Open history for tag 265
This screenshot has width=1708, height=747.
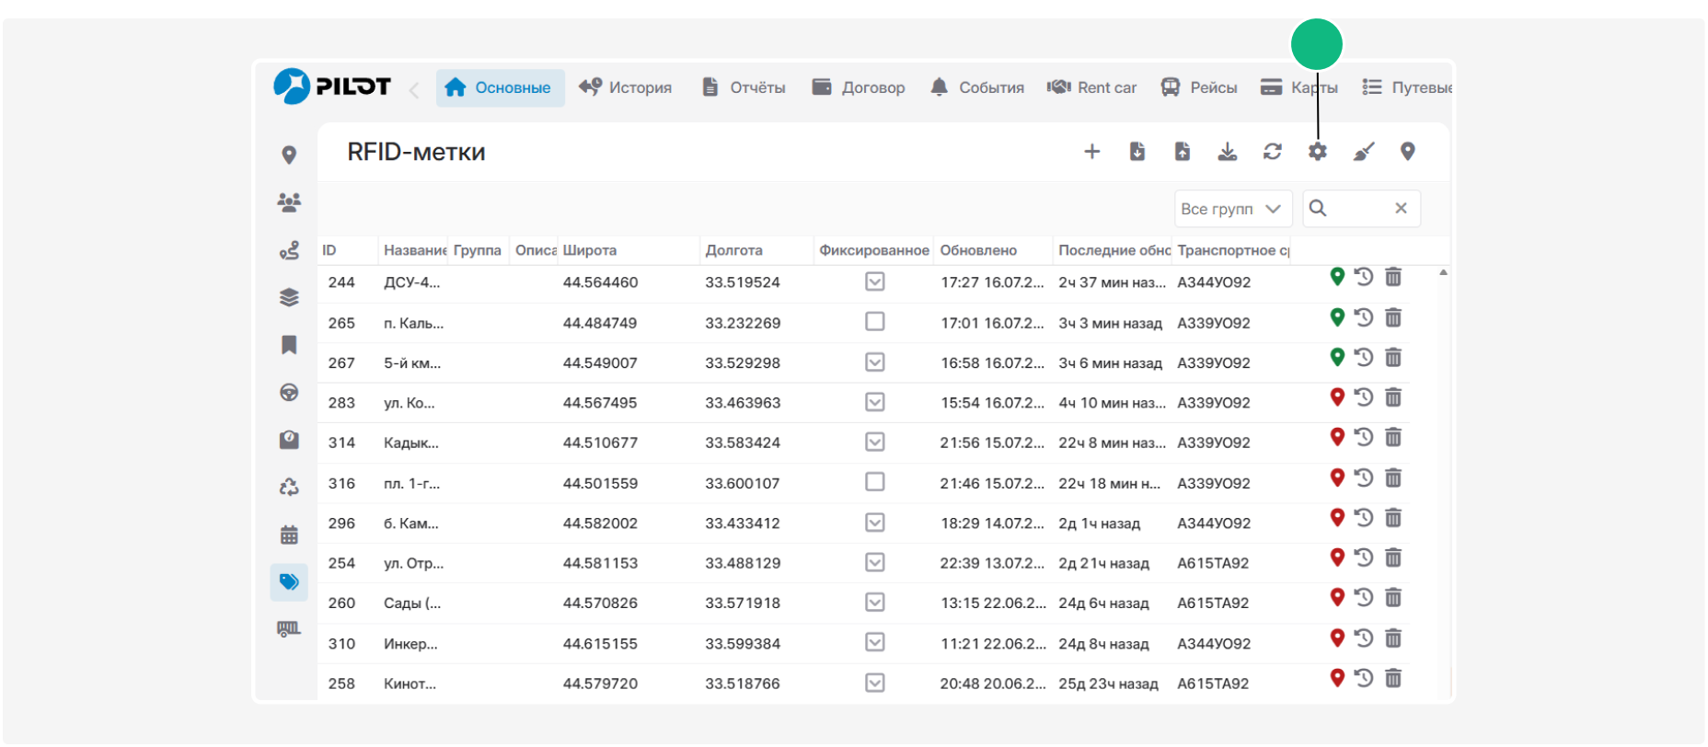(x=1364, y=317)
